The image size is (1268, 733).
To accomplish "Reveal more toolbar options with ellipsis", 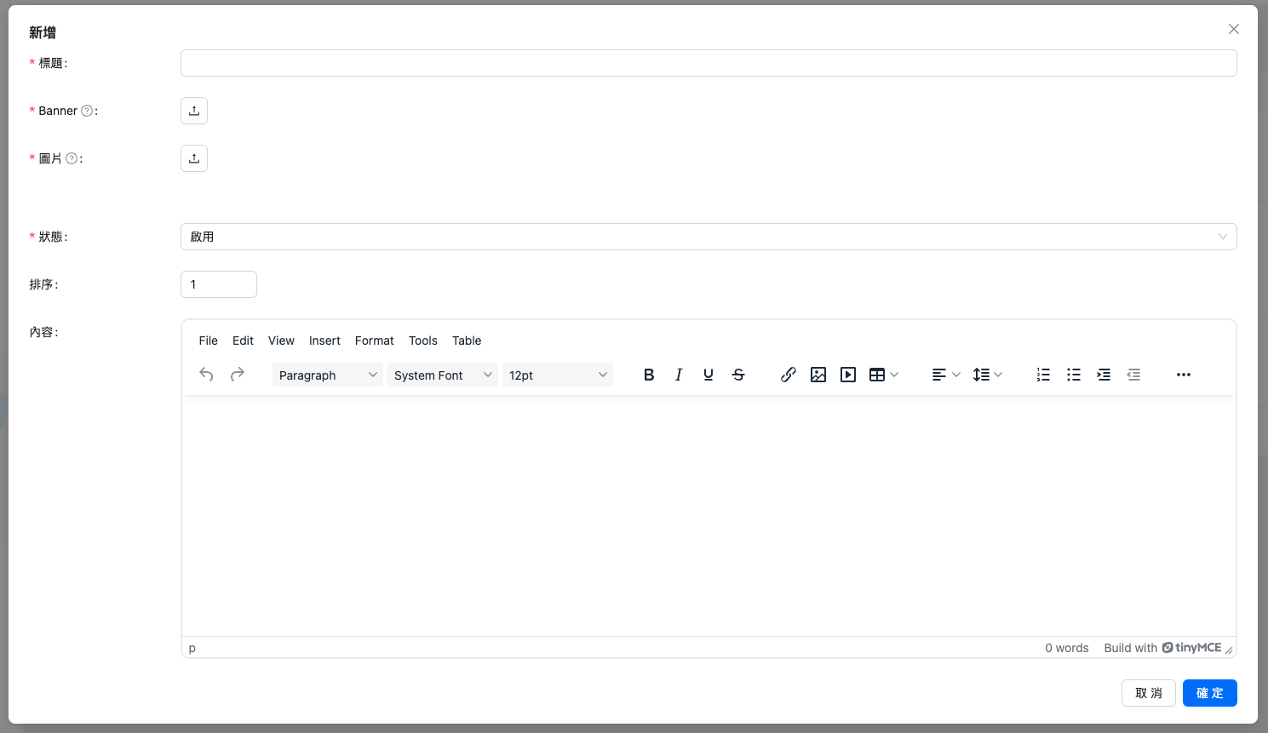I will click(1184, 375).
